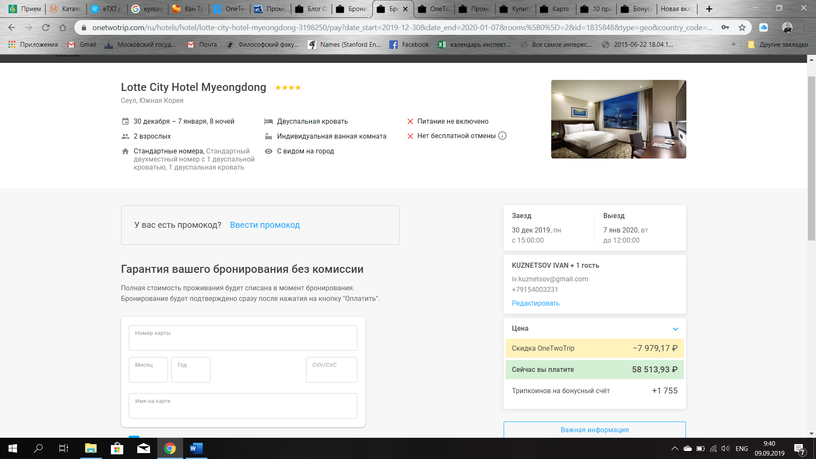Change ENG input language
Screen dimensions: 816x459
click(742, 448)
